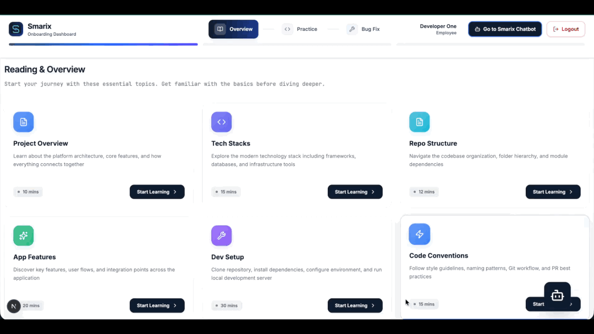Switch to the Overview tab
Viewport: 594px width, 334px height.
click(233, 29)
